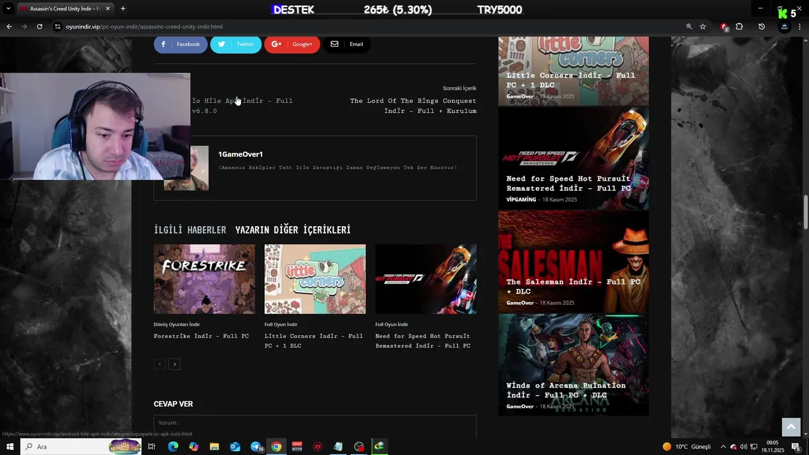
Task: Go back to the previous page
Action: click(x=9, y=27)
